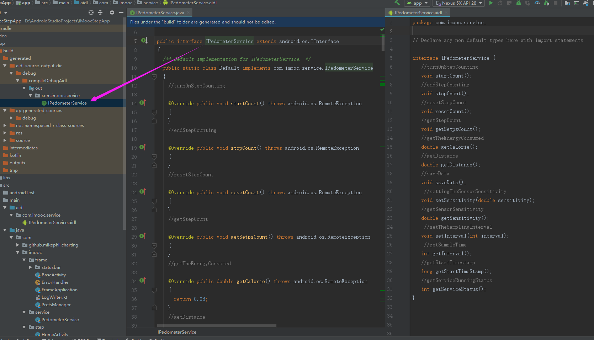Click the green Run app button
The image size is (594, 340).
(491, 3)
